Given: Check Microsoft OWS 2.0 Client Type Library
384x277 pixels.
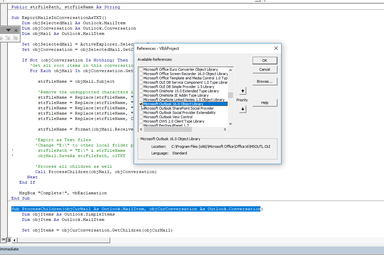Looking at the screenshot, I should (141, 121).
